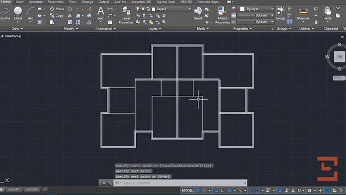
Task: Toggle layer freeze sun icon for Layer1
Action: click(143, 9)
